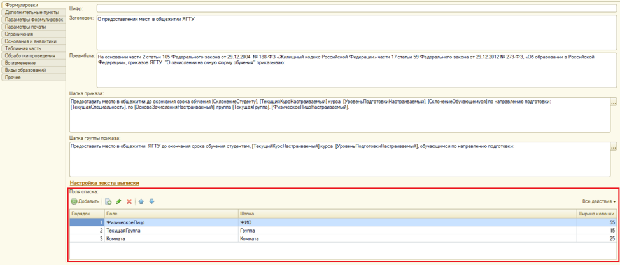
Task: Click into Шапка приказа text area
Action: [340, 114]
